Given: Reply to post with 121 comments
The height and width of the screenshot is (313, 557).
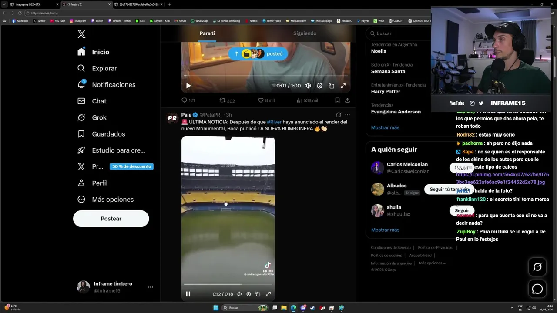Looking at the screenshot, I should [188, 100].
